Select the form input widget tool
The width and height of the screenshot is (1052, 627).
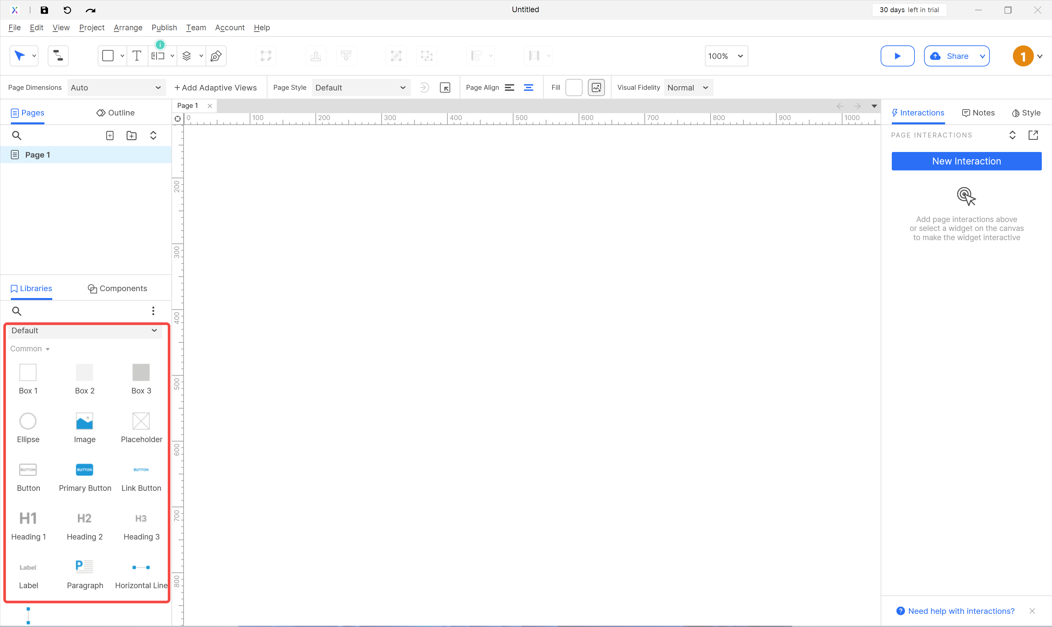click(158, 56)
